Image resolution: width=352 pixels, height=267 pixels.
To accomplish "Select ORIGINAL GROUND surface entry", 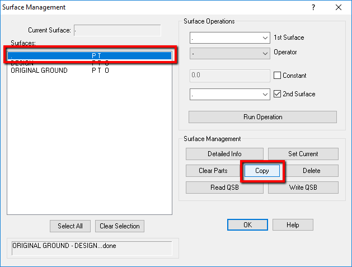I will [39, 71].
